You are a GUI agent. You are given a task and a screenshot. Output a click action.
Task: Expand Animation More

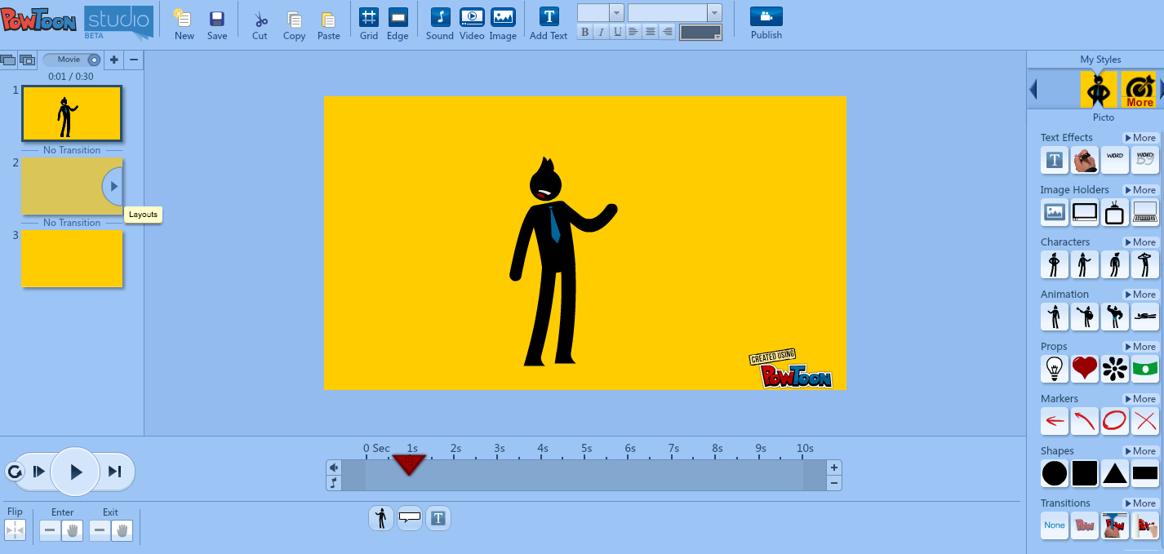tap(1140, 295)
